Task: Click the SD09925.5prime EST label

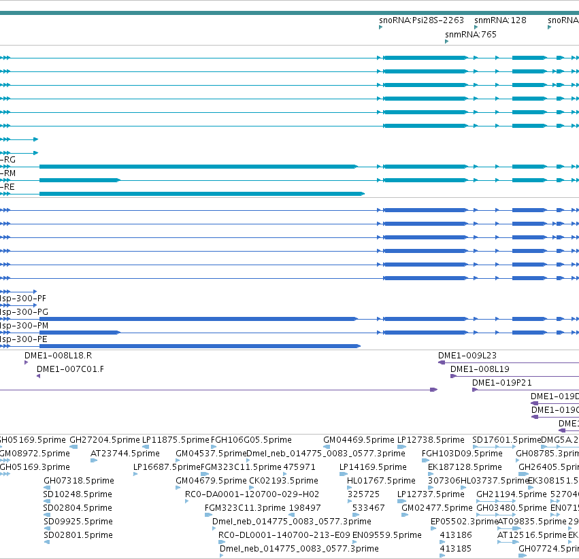Action: tap(78, 522)
